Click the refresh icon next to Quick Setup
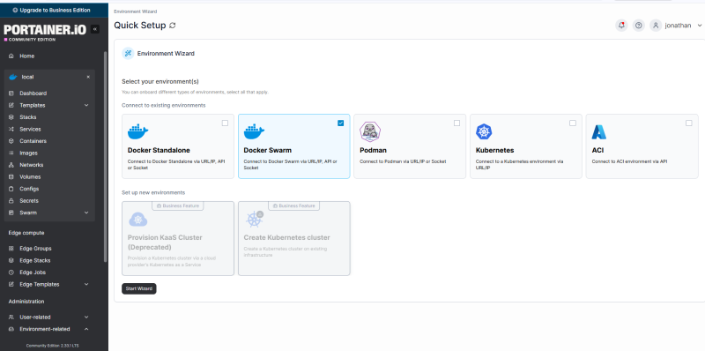Image resolution: width=705 pixels, height=351 pixels. [172, 26]
